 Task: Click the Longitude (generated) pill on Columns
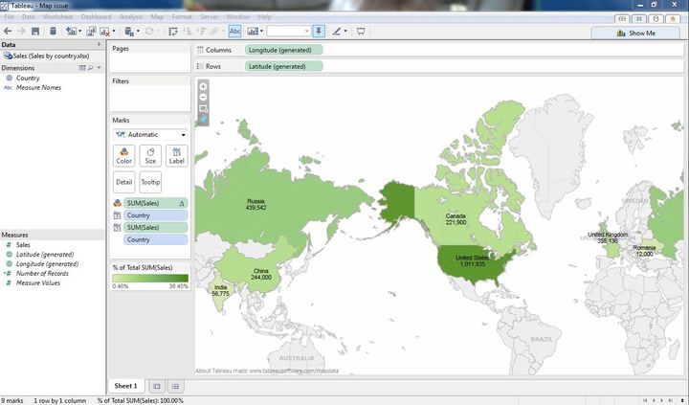coord(284,50)
